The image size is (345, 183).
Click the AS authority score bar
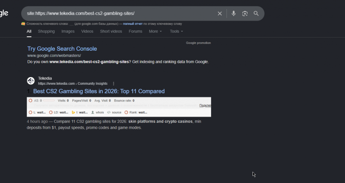point(49,100)
